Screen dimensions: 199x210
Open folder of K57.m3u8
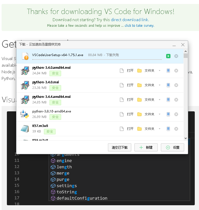pos(146,129)
